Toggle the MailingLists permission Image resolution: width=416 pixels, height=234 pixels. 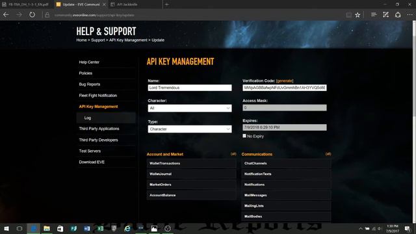click(286, 206)
